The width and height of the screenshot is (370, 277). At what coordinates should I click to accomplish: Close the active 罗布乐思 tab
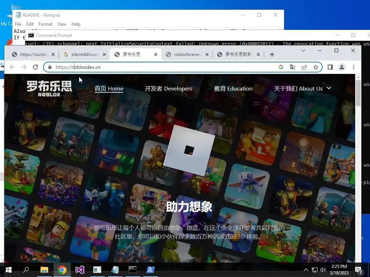(x=156, y=54)
